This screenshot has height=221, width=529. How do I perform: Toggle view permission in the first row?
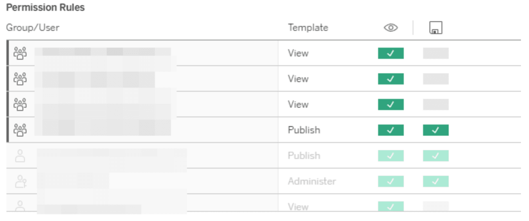pos(391,53)
